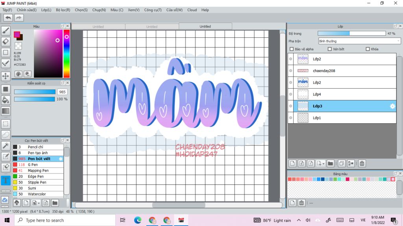Image resolution: width=403 pixels, height=226 pixels.
Task: Expand the brush add dropdown arrow
Action: (x=39, y=203)
